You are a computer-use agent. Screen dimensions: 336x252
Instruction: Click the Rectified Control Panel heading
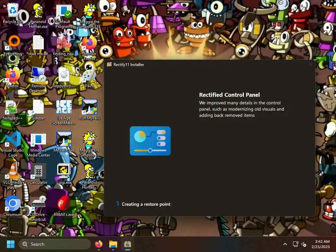pyautogui.click(x=229, y=95)
